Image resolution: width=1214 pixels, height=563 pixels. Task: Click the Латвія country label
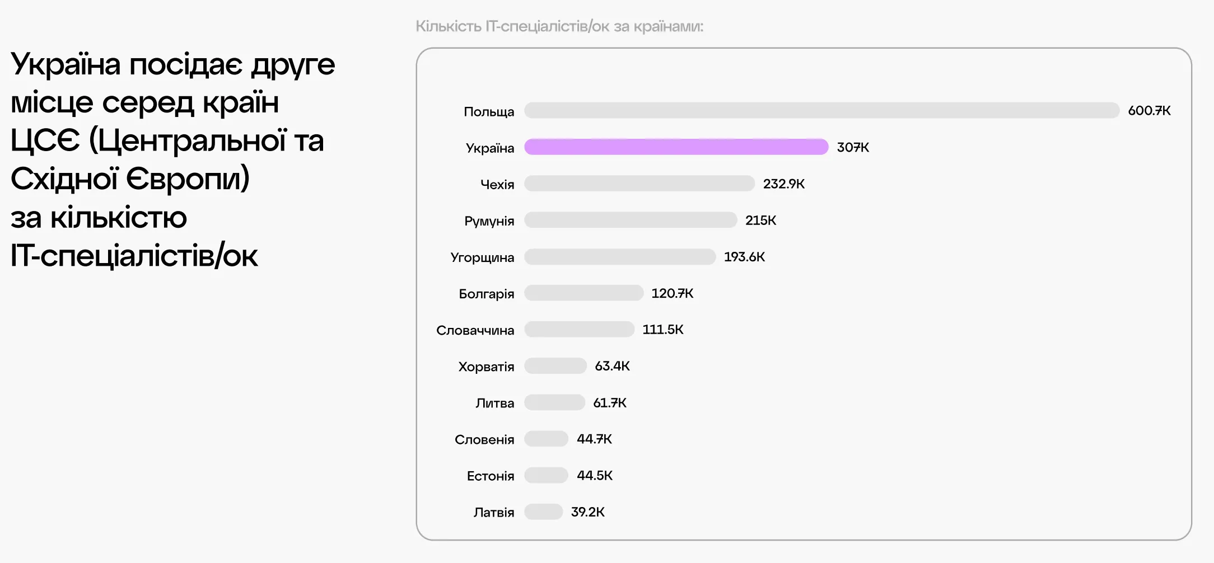pos(493,512)
